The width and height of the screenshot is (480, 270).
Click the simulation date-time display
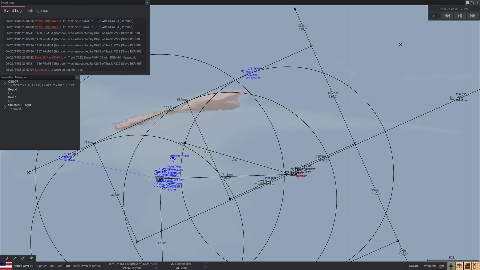click(x=454, y=9)
